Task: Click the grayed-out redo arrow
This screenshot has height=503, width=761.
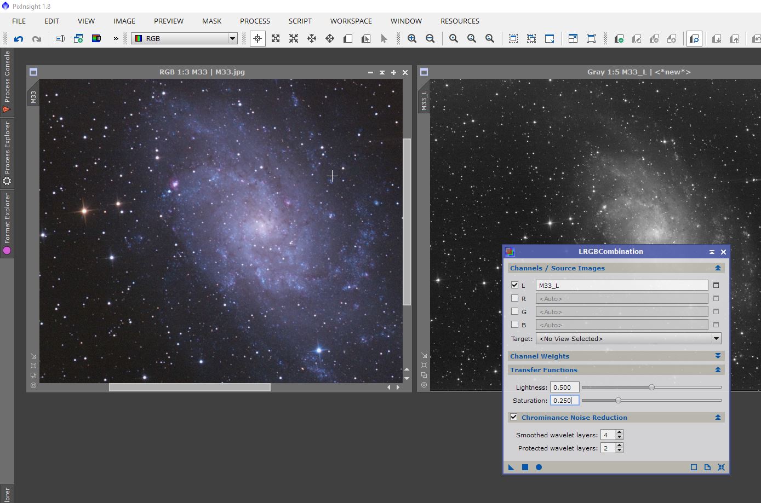Action: (x=37, y=38)
